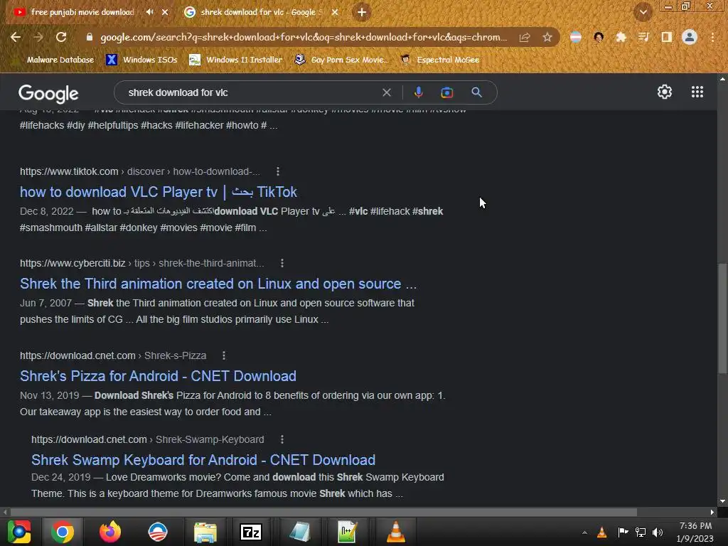Close the shrek download Google tab
The height and width of the screenshot is (546, 728).
tap(335, 12)
